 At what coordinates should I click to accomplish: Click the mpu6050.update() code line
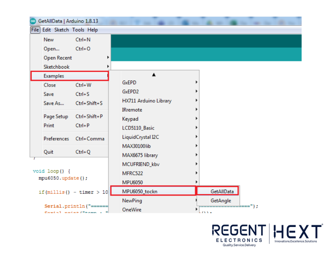[x=63, y=178]
